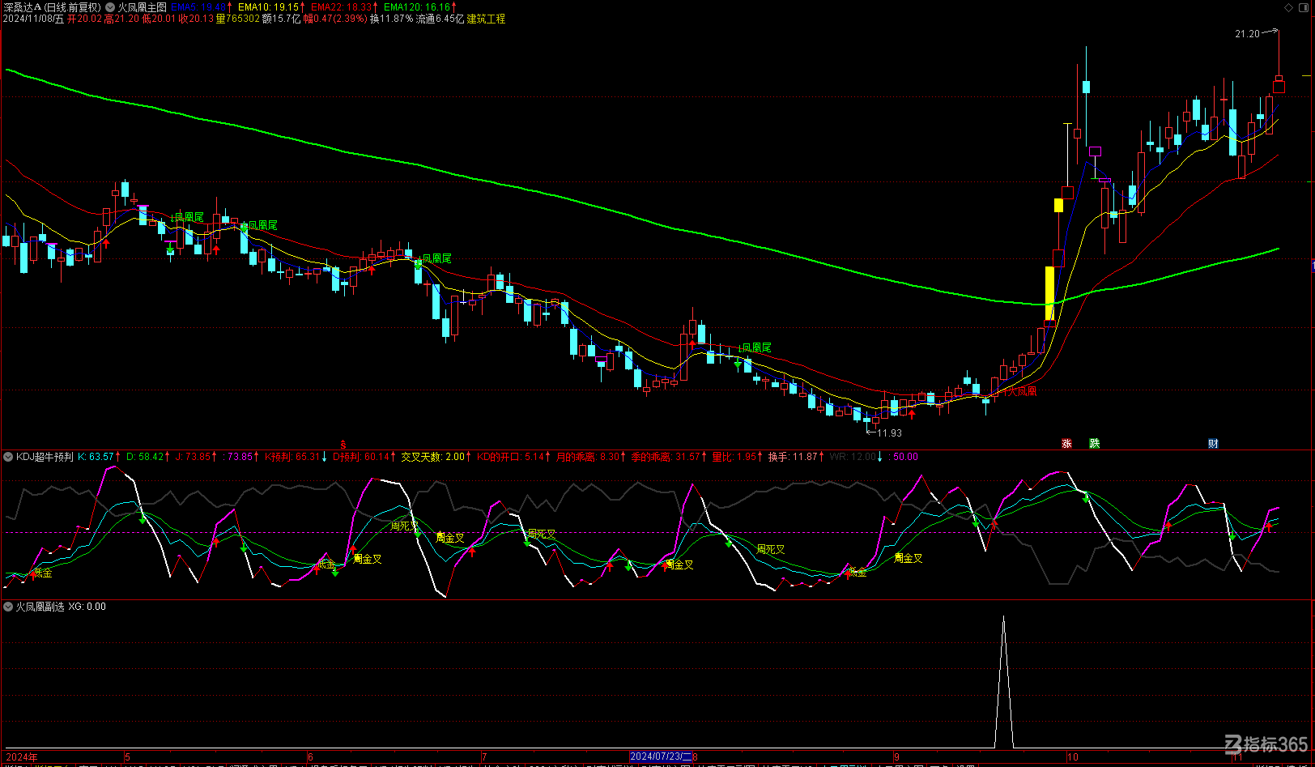The width and height of the screenshot is (1315, 767).
Task: Click the KD的开口: 5.14 value
Action: 510,457
